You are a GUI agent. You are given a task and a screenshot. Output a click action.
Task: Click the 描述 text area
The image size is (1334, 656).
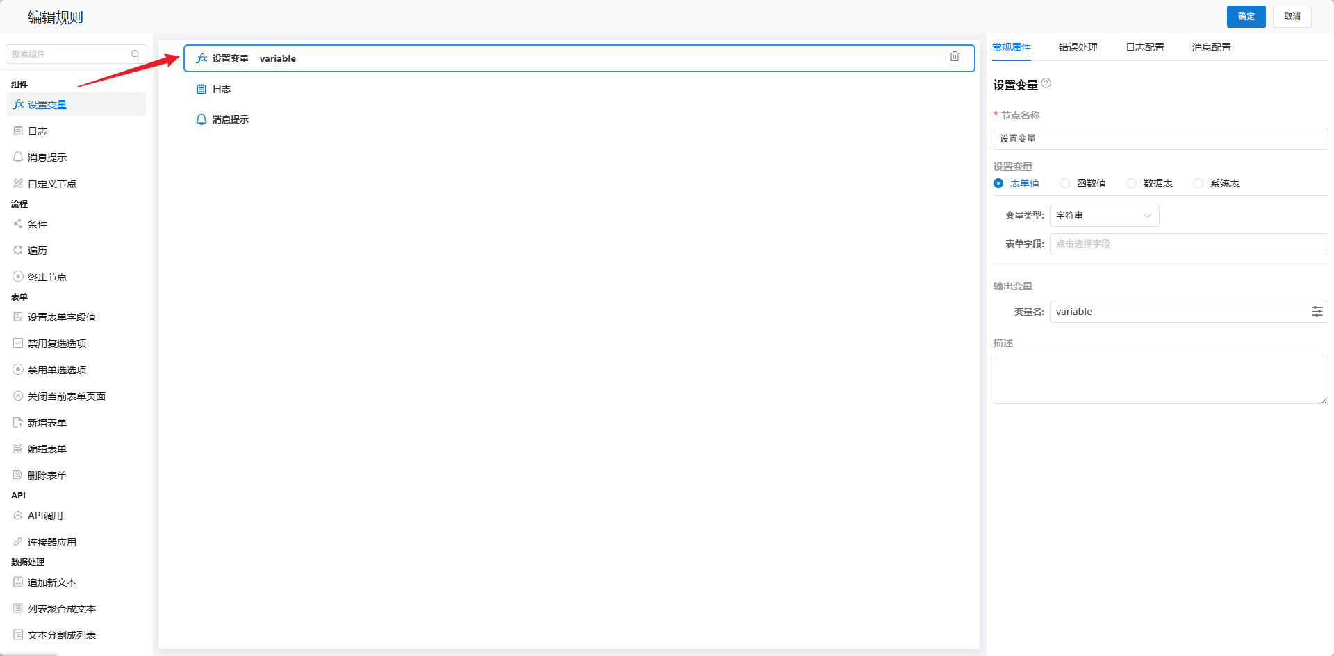1160,379
